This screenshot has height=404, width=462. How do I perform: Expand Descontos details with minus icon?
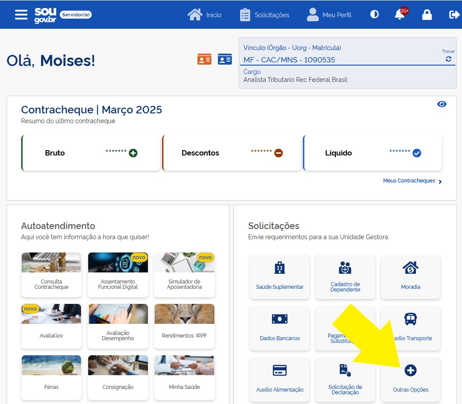coord(278,153)
